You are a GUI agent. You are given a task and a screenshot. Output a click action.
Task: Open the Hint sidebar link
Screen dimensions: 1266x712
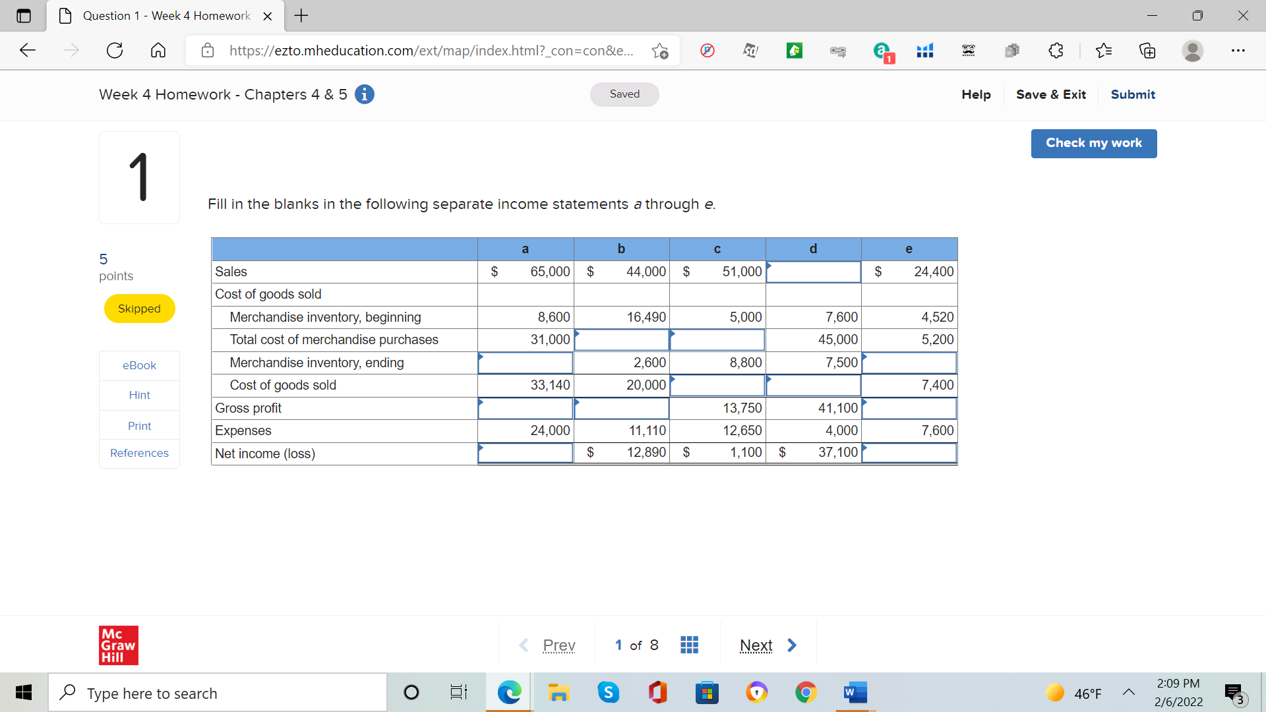(139, 395)
